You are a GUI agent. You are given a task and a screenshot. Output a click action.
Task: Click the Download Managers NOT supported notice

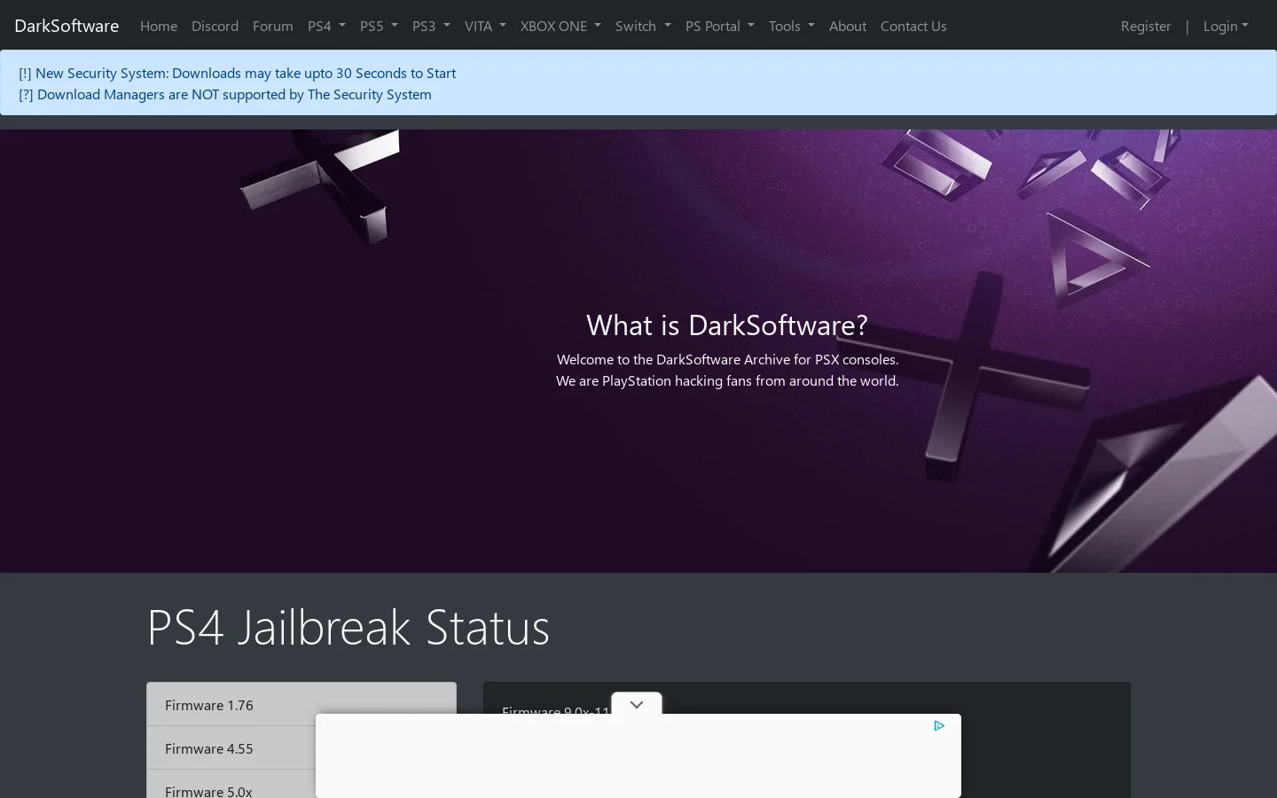pyautogui.click(x=225, y=95)
